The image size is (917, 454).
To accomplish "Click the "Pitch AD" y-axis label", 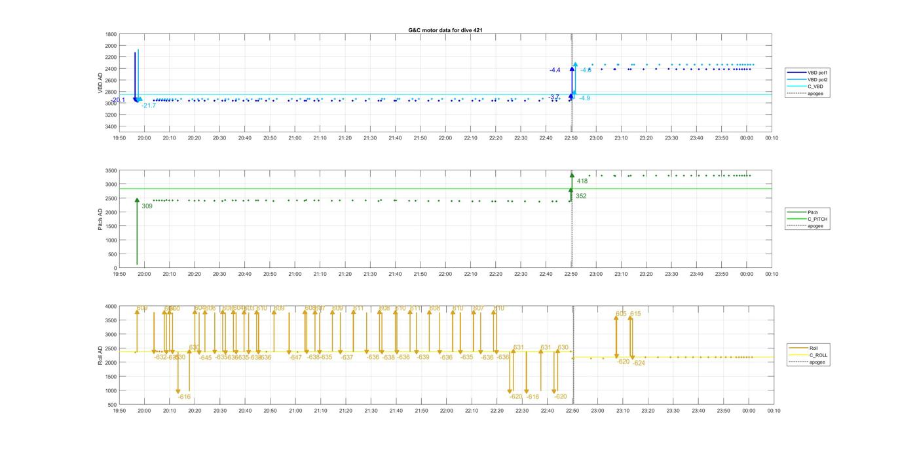I will 100,219.
